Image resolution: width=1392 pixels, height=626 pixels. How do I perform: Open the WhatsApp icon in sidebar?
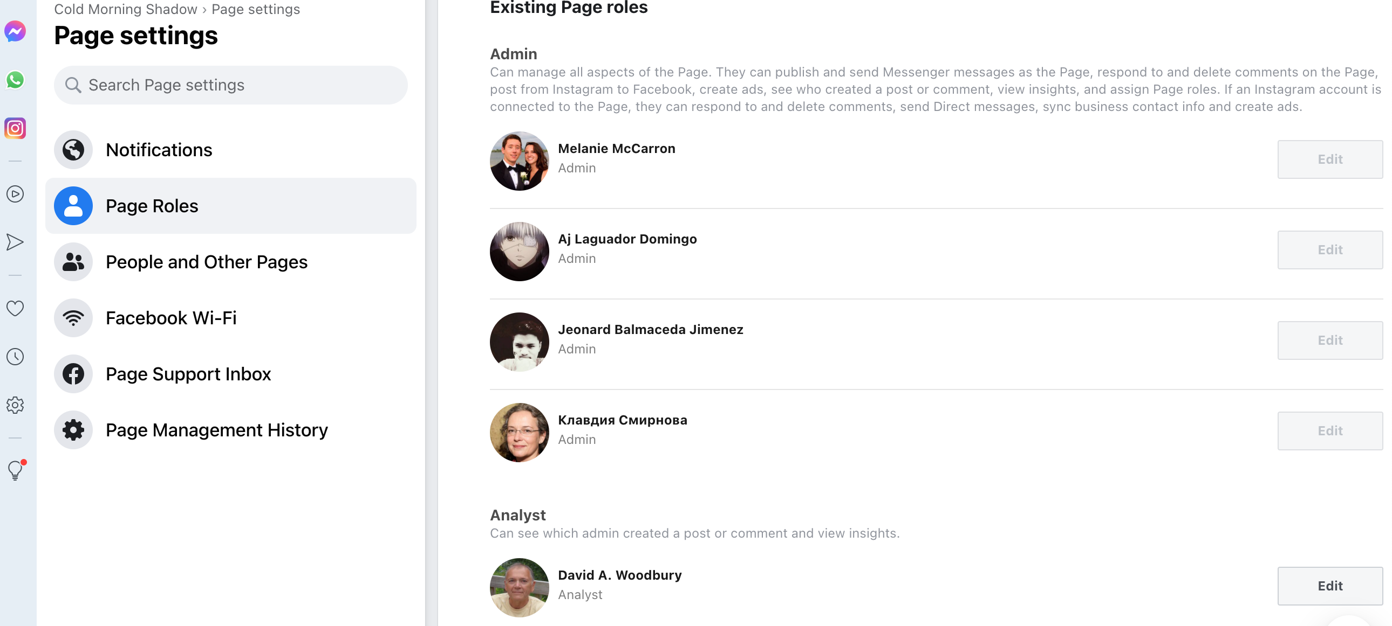point(15,80)
